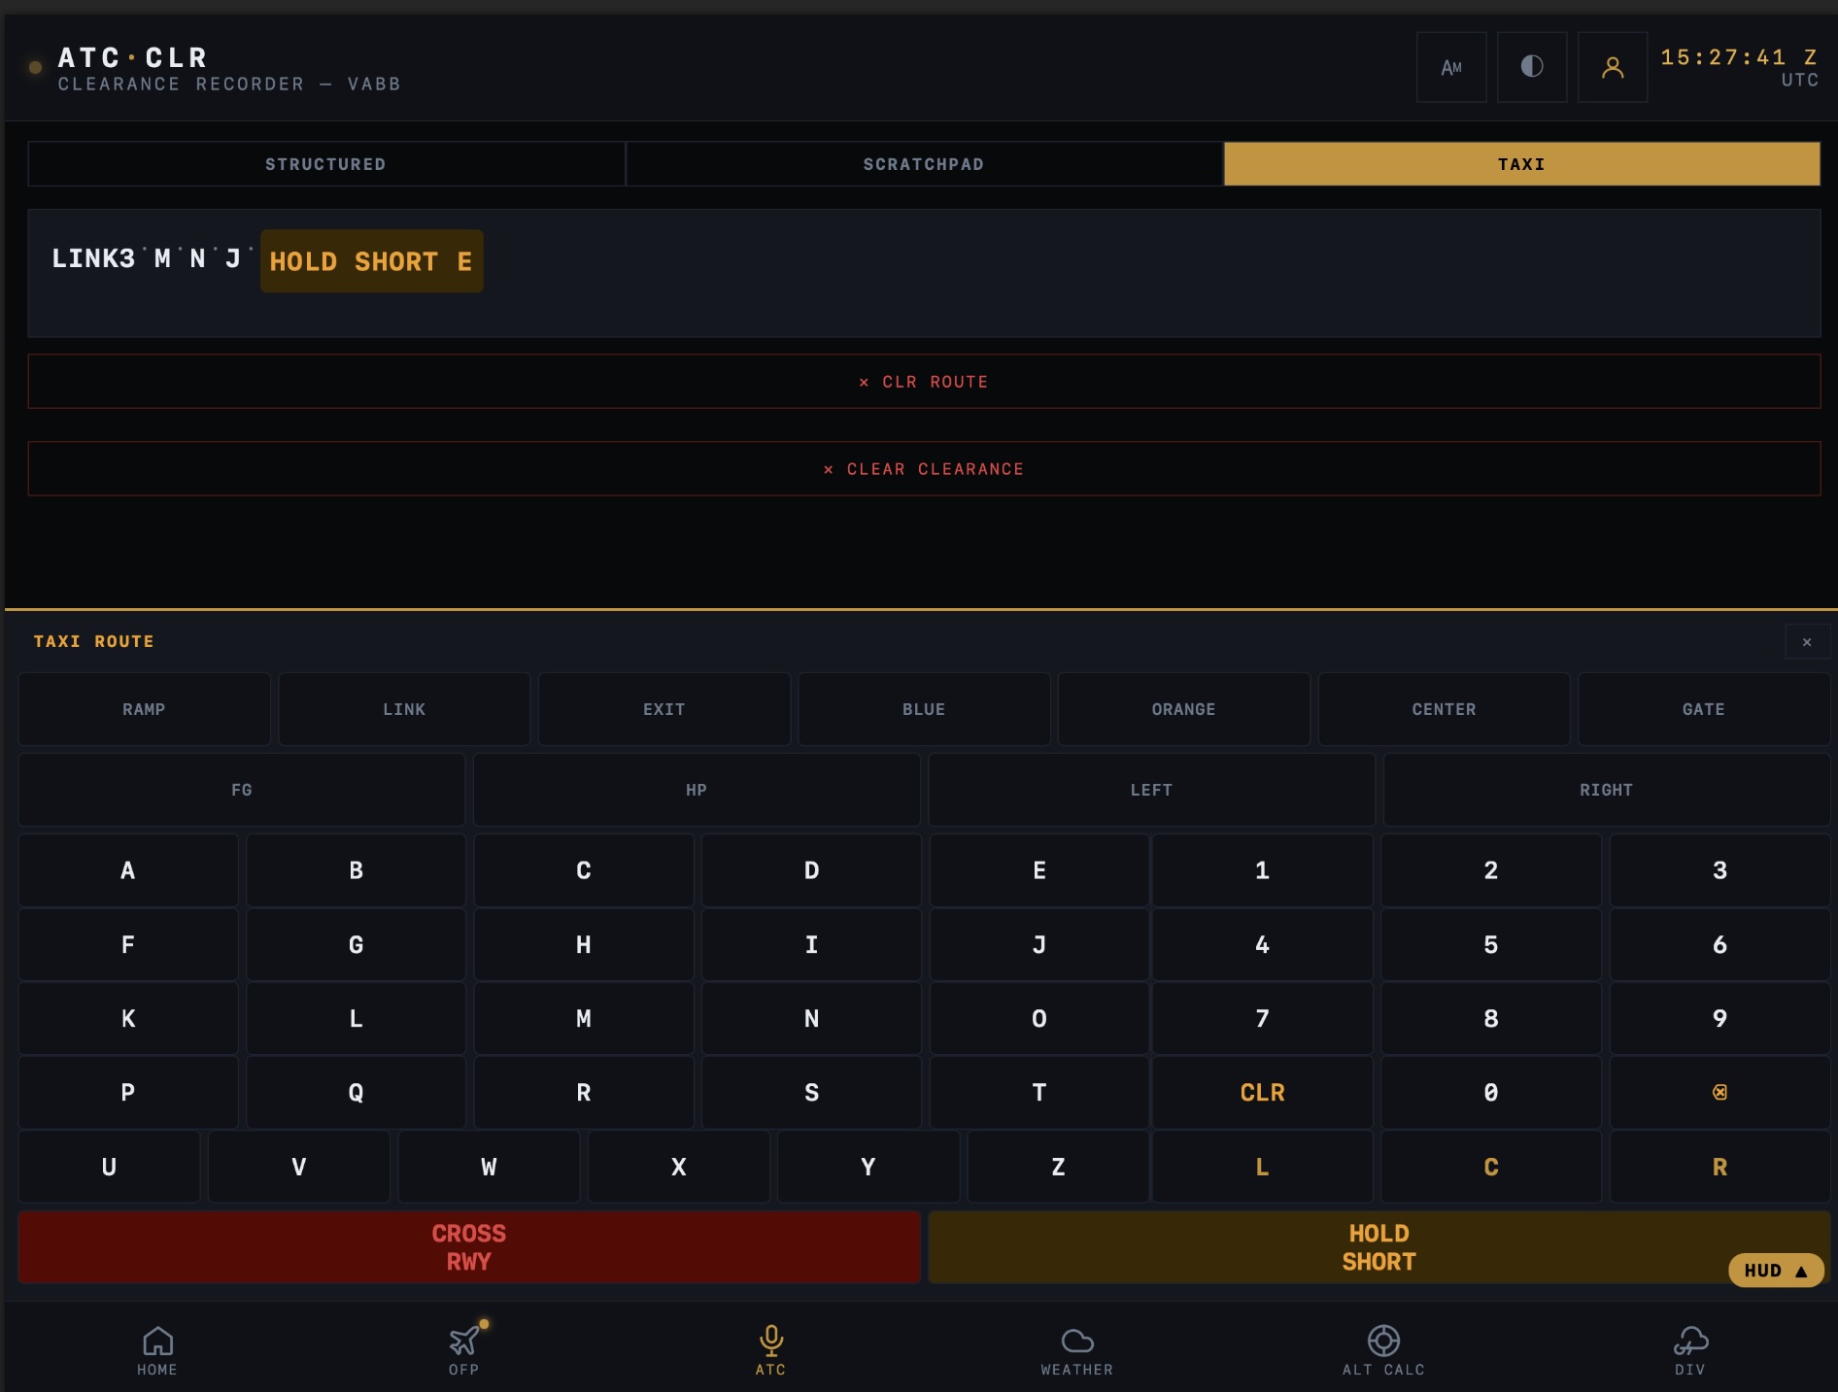Tap letter key Q
The width and height of the screenshot is (1838, 1392).
point(356,1093)
